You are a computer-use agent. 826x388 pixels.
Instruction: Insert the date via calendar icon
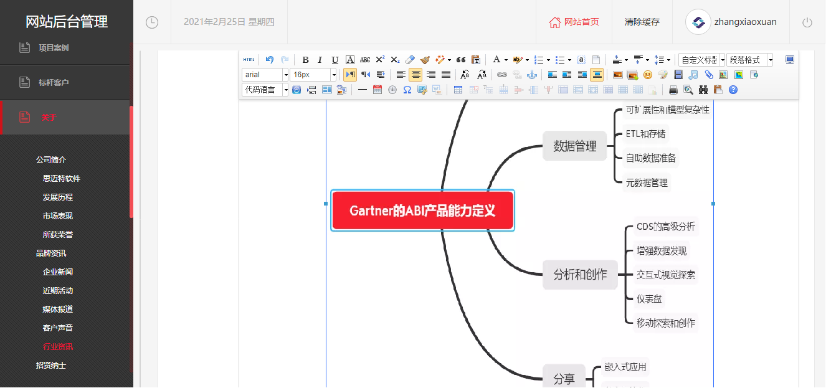click(377, 90)
